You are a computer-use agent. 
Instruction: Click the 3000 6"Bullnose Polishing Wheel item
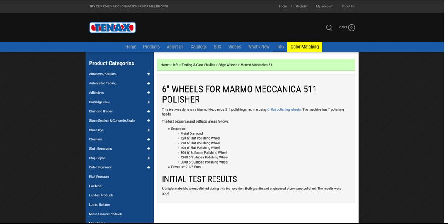coord(204,162)
